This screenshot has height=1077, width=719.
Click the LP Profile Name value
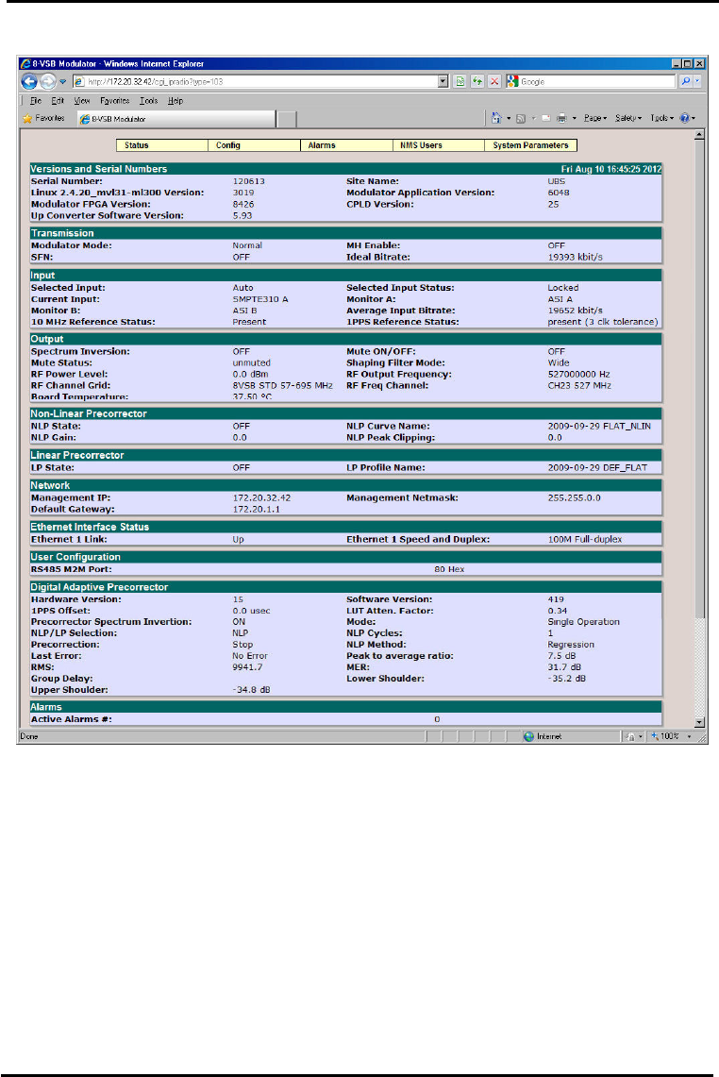point(597,468)
